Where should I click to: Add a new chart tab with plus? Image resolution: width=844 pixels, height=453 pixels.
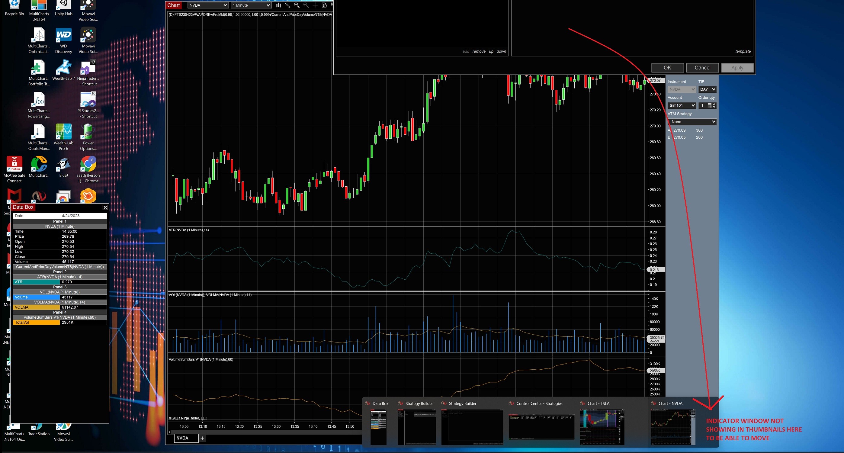[202, 438]
